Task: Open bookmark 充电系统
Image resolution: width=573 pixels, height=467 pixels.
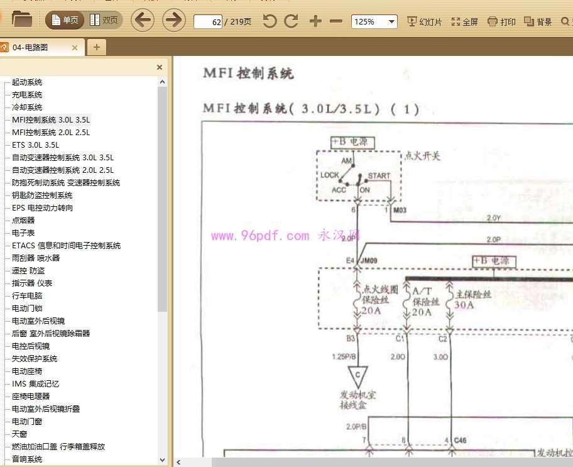Action: pyautogui.click(x=27, y=95)
